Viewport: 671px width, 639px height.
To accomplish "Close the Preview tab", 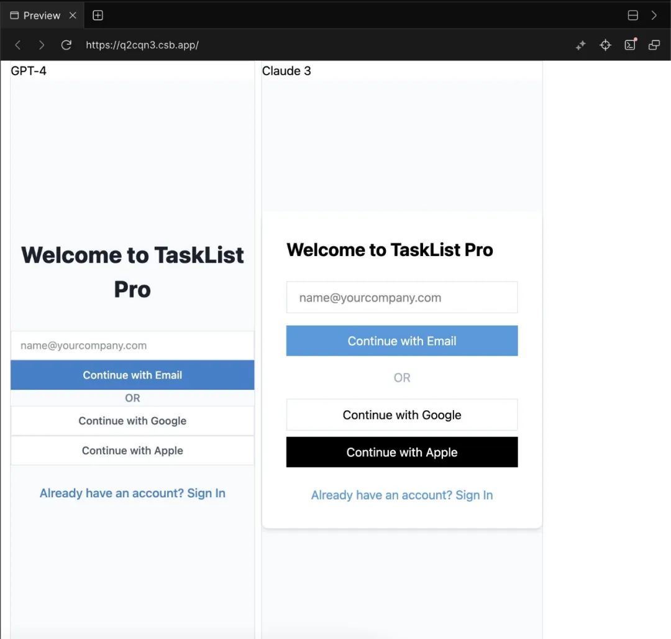I will pos(73,16).
